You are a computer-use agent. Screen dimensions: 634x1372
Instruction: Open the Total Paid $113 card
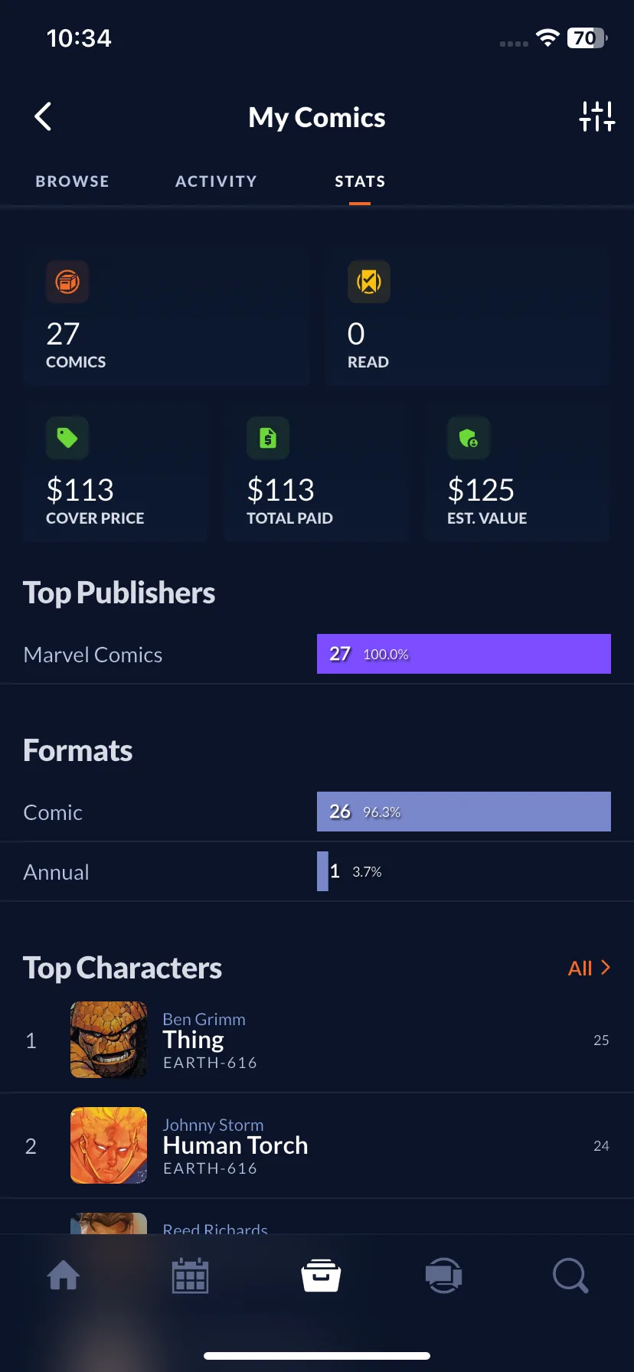pos(316,472)
